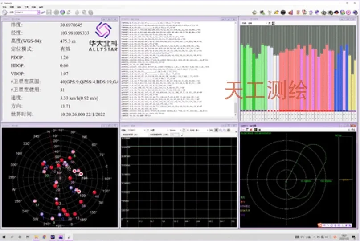
Task: Click the satellite marker labeled 199 in the sky plot
Action: tap(79, 192)
